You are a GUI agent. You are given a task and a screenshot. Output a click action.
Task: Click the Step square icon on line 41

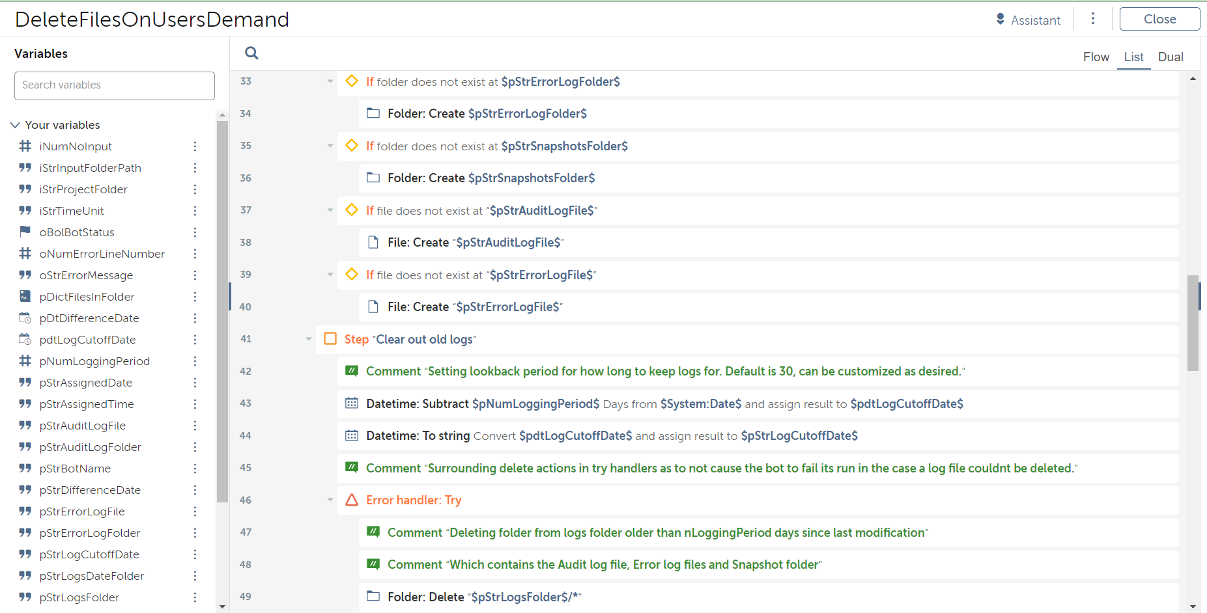coord(330,339)
